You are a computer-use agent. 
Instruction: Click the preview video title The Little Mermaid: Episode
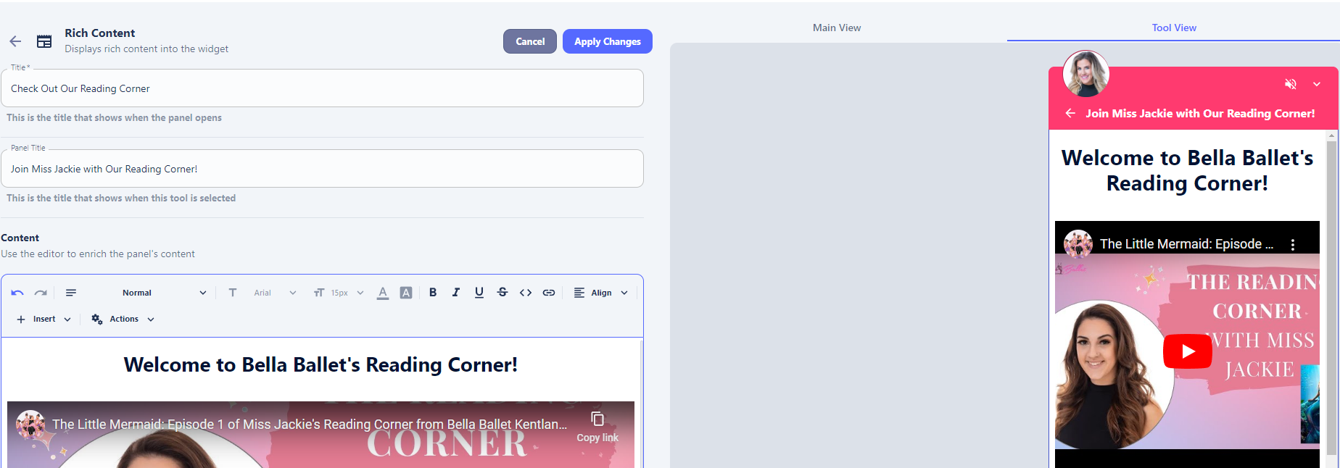[x=1186, y=244]
